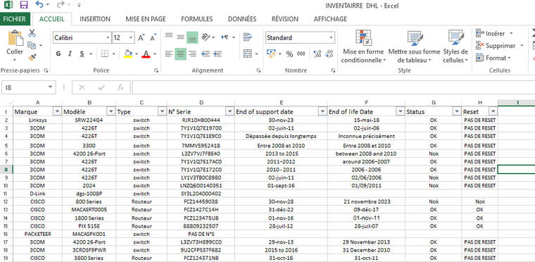
Task: Click Styles de cellules button
Action: [455, 46]
